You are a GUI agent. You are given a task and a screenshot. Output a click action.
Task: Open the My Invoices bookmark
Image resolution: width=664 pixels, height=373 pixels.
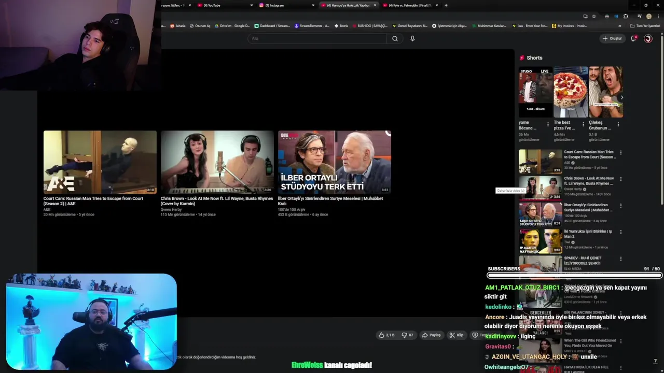[x=570, y=25]
